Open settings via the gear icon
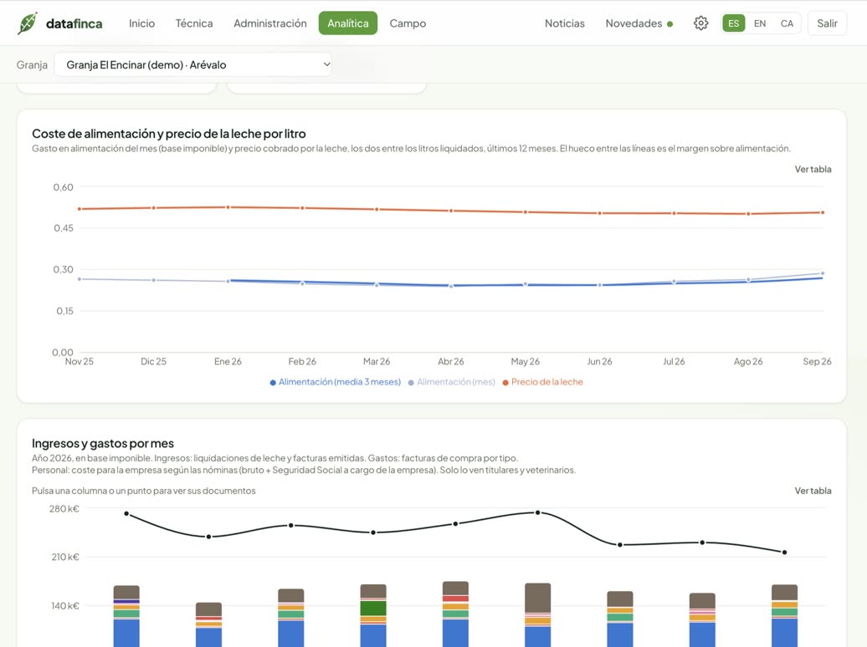 (700, 23)
